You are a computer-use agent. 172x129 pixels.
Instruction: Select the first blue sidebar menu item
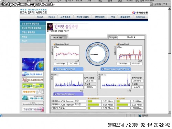pos(33,24)
